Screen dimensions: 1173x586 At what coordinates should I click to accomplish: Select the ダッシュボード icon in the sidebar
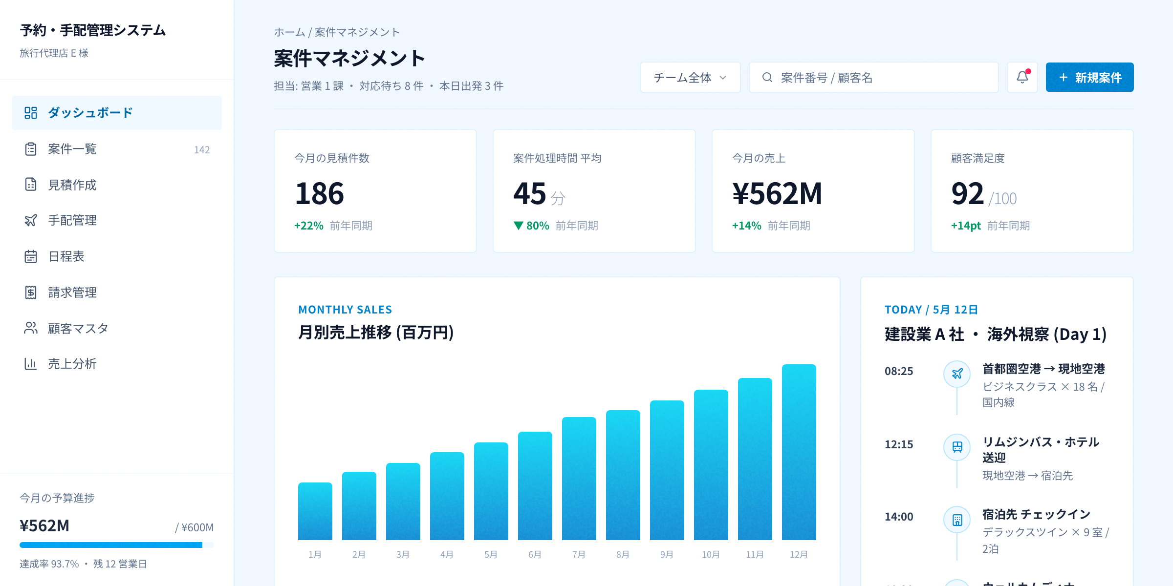[x=30, y=112]
